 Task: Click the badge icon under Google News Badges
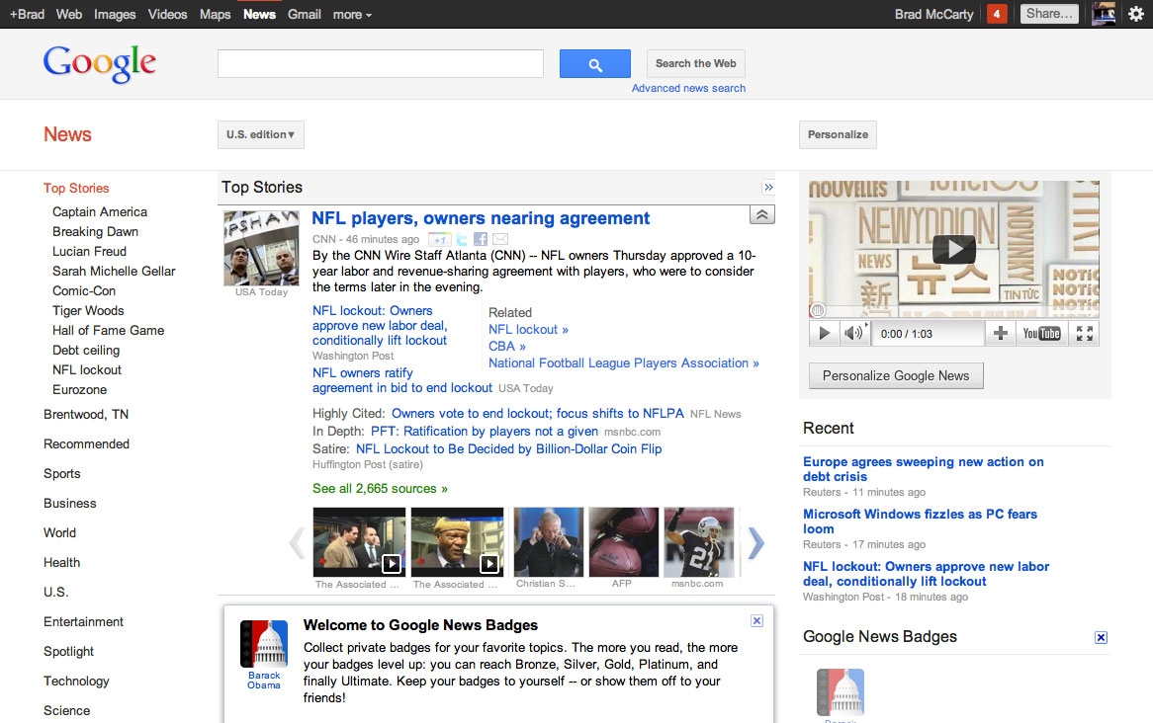(840, 692)
